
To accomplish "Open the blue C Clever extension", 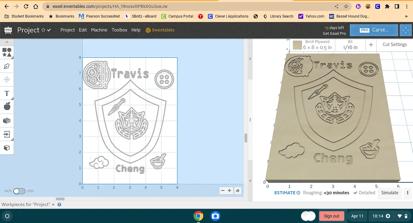I will click(378, 6).
